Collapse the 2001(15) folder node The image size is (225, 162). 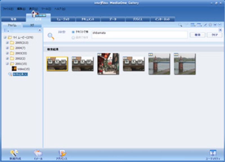(x=7, y=64)
